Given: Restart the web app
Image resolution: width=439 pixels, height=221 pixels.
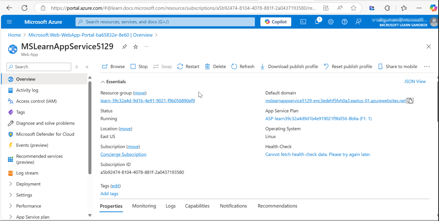Looking at the screenshot, I should tap(188, 66).
